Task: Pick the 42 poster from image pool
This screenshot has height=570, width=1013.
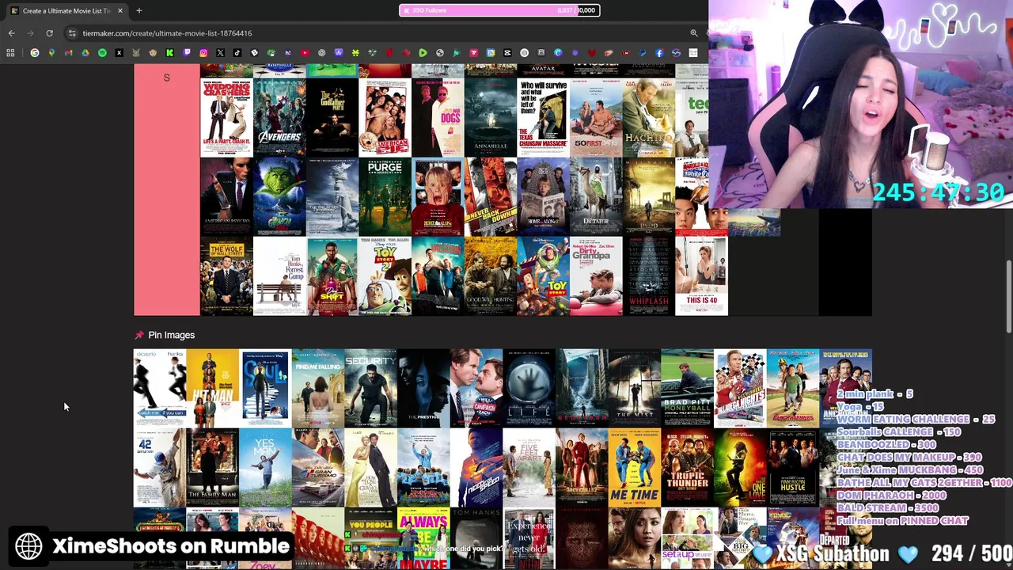Action: point(160,467)
